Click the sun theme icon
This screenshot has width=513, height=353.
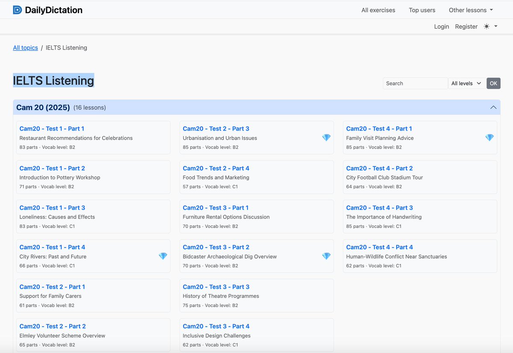pos(486,26)
